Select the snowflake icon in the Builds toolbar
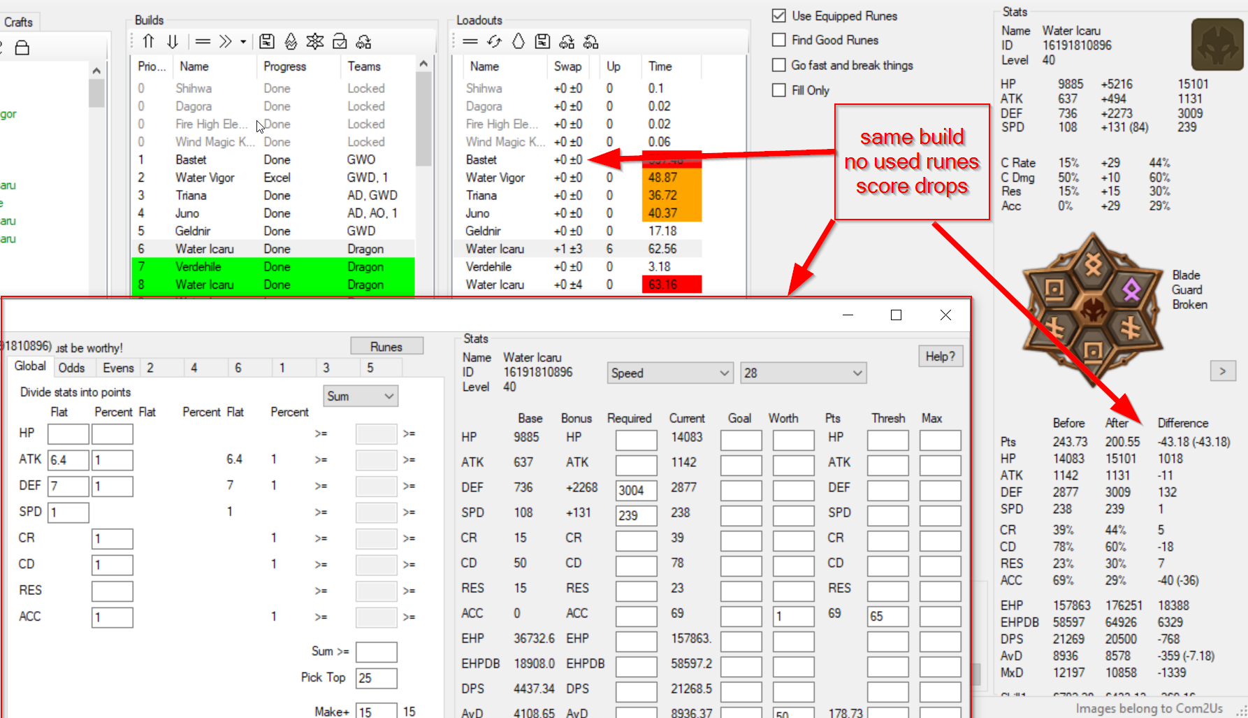 (315, 41)
